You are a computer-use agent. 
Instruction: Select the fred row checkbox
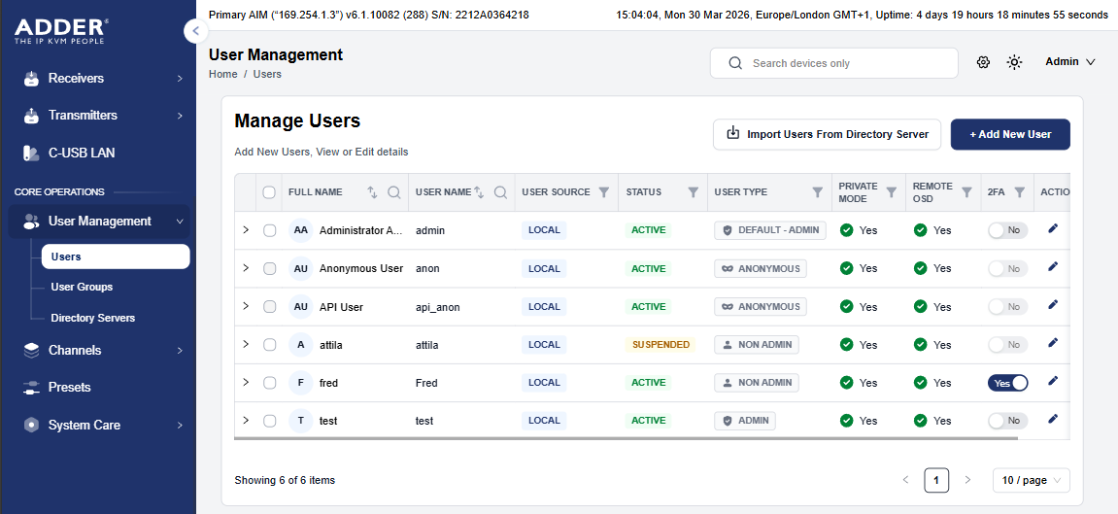point(269,383)
